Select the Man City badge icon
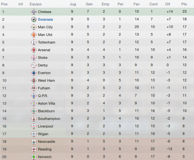 click(34, 27)
